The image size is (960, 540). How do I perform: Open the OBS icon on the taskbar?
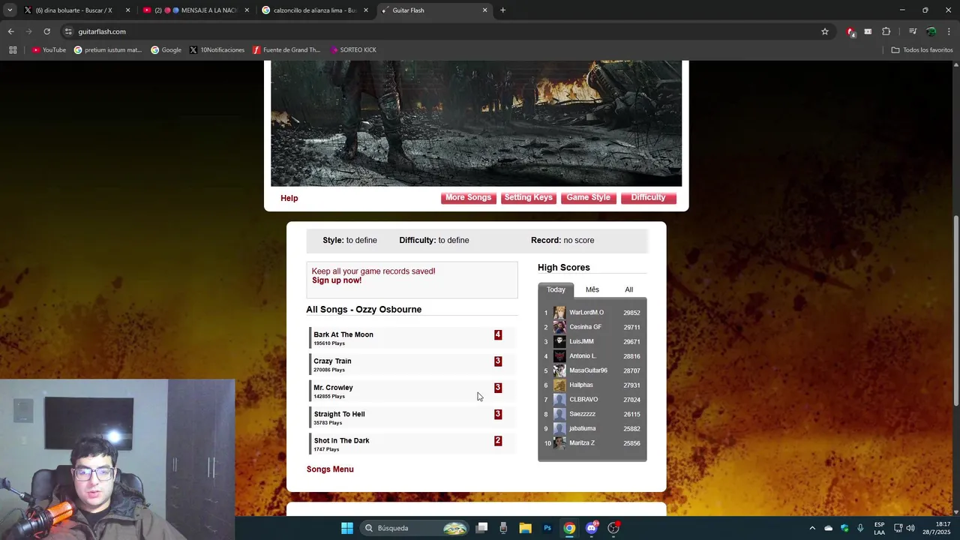[613, 528]
